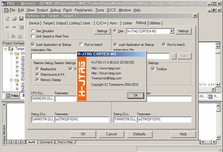Screen dimensions: 223x152
Task: Toggle simulator Load Application at Startup checkbox
Action: [33, 44]
